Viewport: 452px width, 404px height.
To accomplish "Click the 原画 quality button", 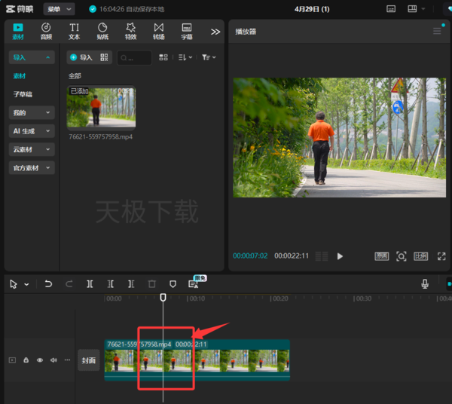I will pos(382,256).
